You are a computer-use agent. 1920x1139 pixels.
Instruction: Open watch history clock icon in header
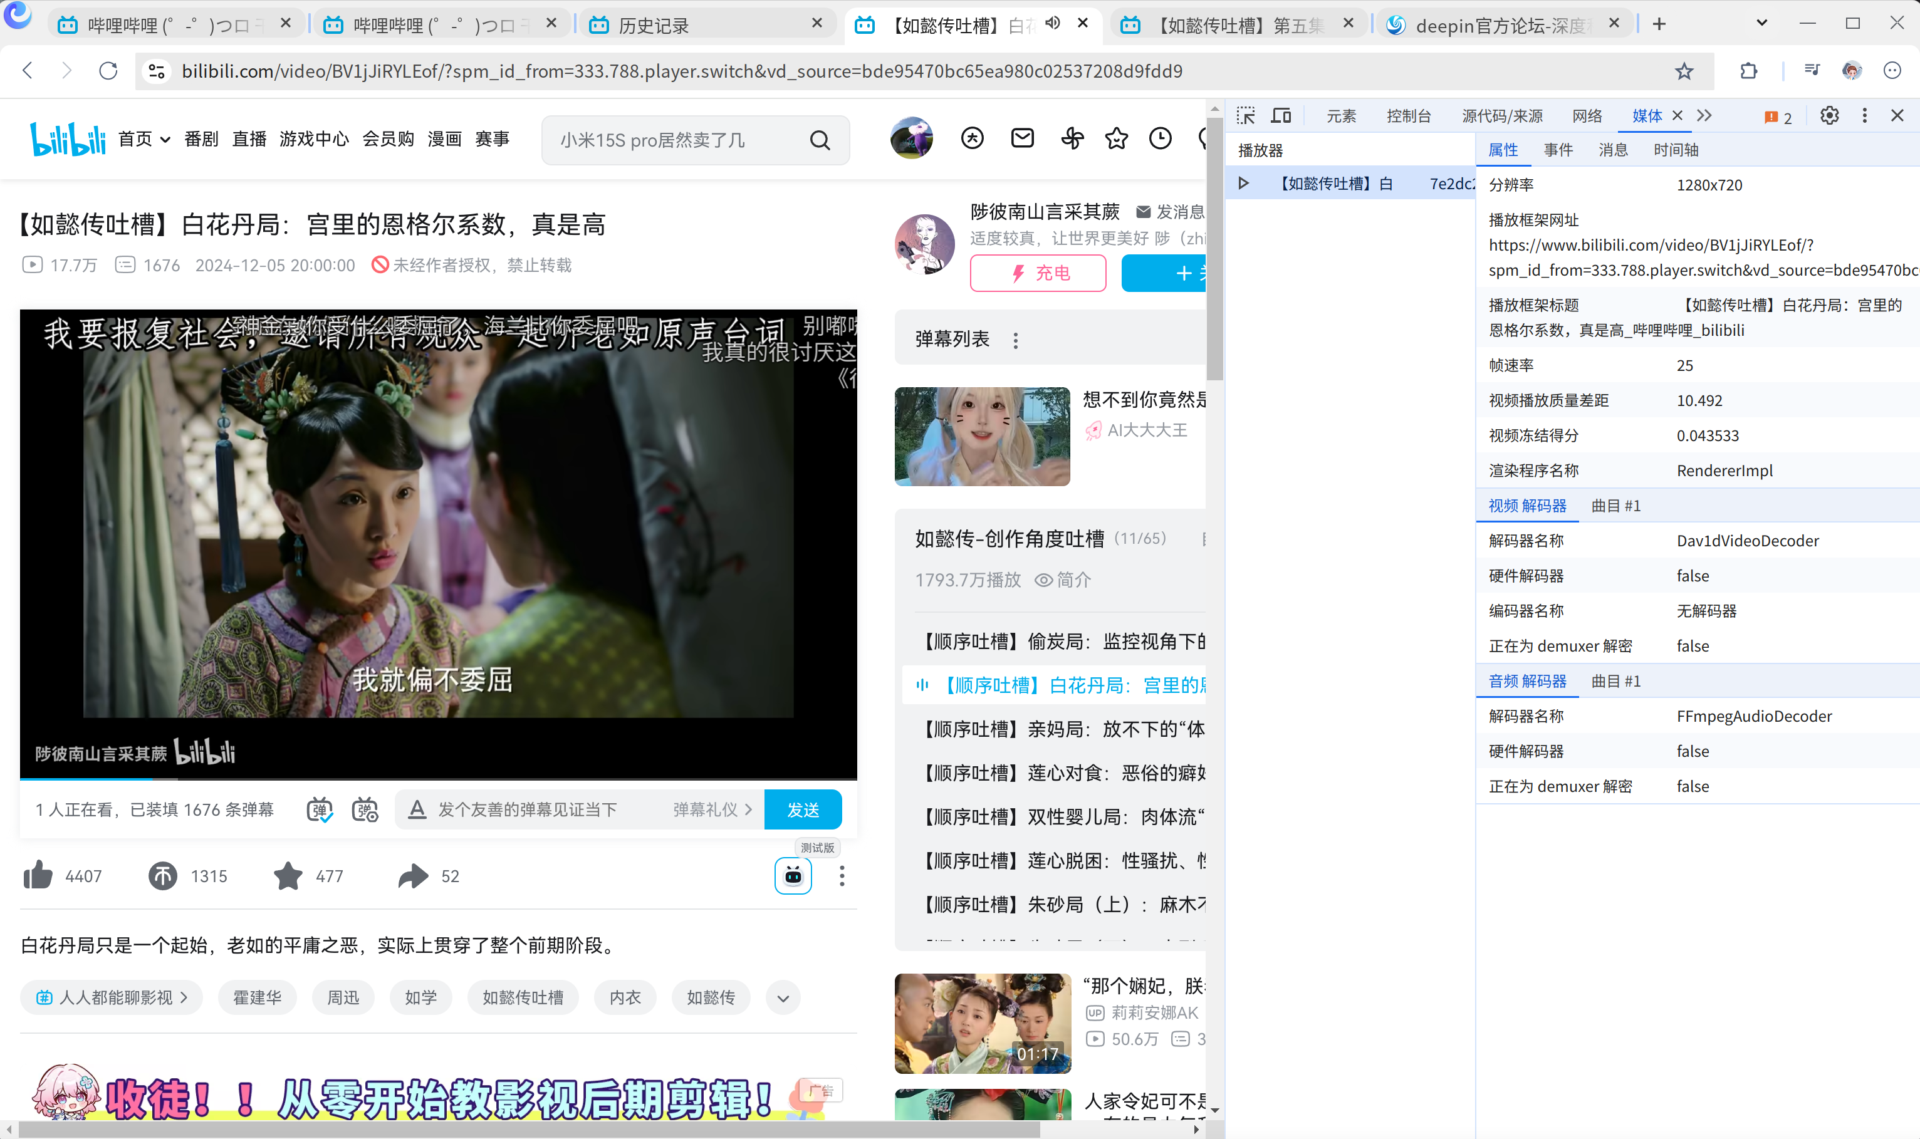pos(1160,138)
